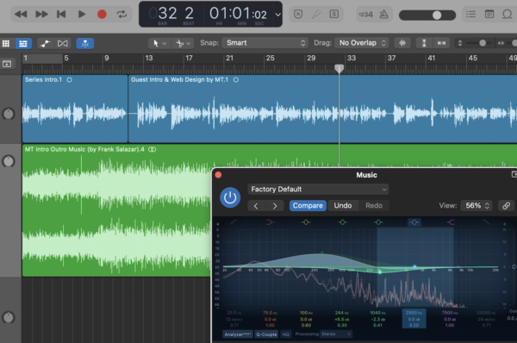517x343 pixels.
Task: Open the Processing Stereo dropdown
Action: click(336, 334)
